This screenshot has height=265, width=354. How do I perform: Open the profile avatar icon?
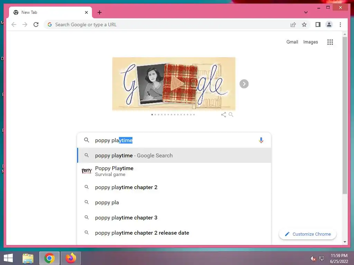click(x=329, y=24)
